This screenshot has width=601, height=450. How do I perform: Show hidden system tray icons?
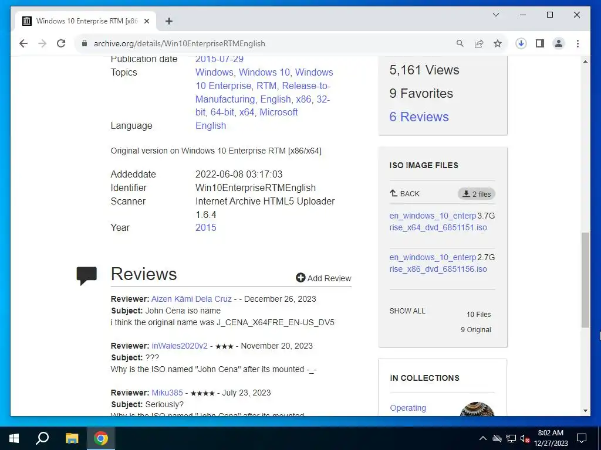click(483, 438)
